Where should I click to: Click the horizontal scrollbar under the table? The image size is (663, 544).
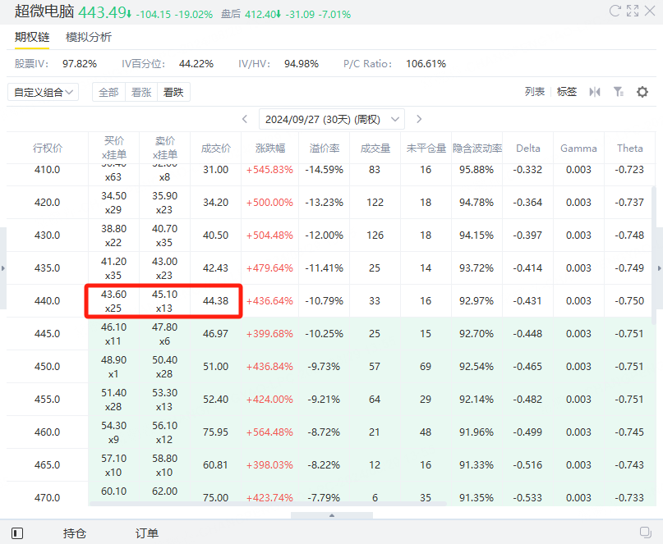tap(268, 504)
